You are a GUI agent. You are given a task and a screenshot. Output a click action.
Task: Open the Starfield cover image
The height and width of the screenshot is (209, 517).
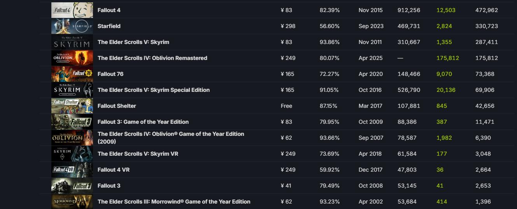[72, 26]
